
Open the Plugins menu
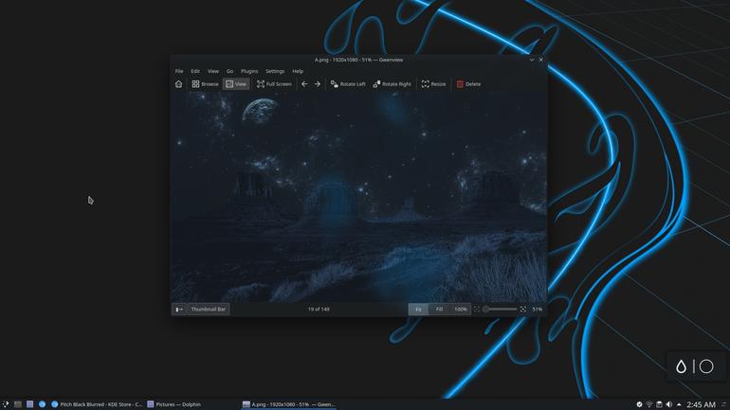coord(249,71)
